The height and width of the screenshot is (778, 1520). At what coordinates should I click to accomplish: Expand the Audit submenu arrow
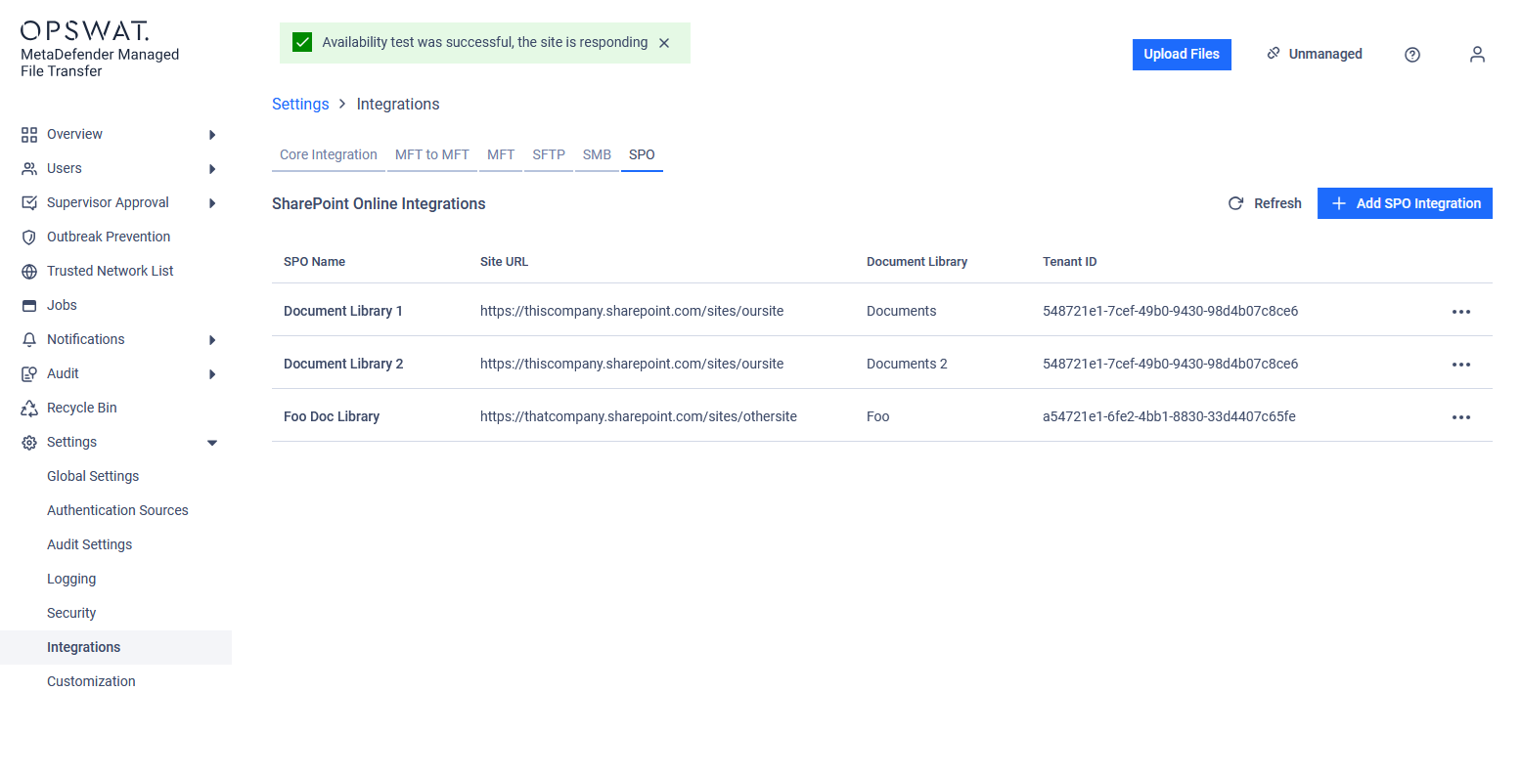pyautogui.click(x=212, y=374)
